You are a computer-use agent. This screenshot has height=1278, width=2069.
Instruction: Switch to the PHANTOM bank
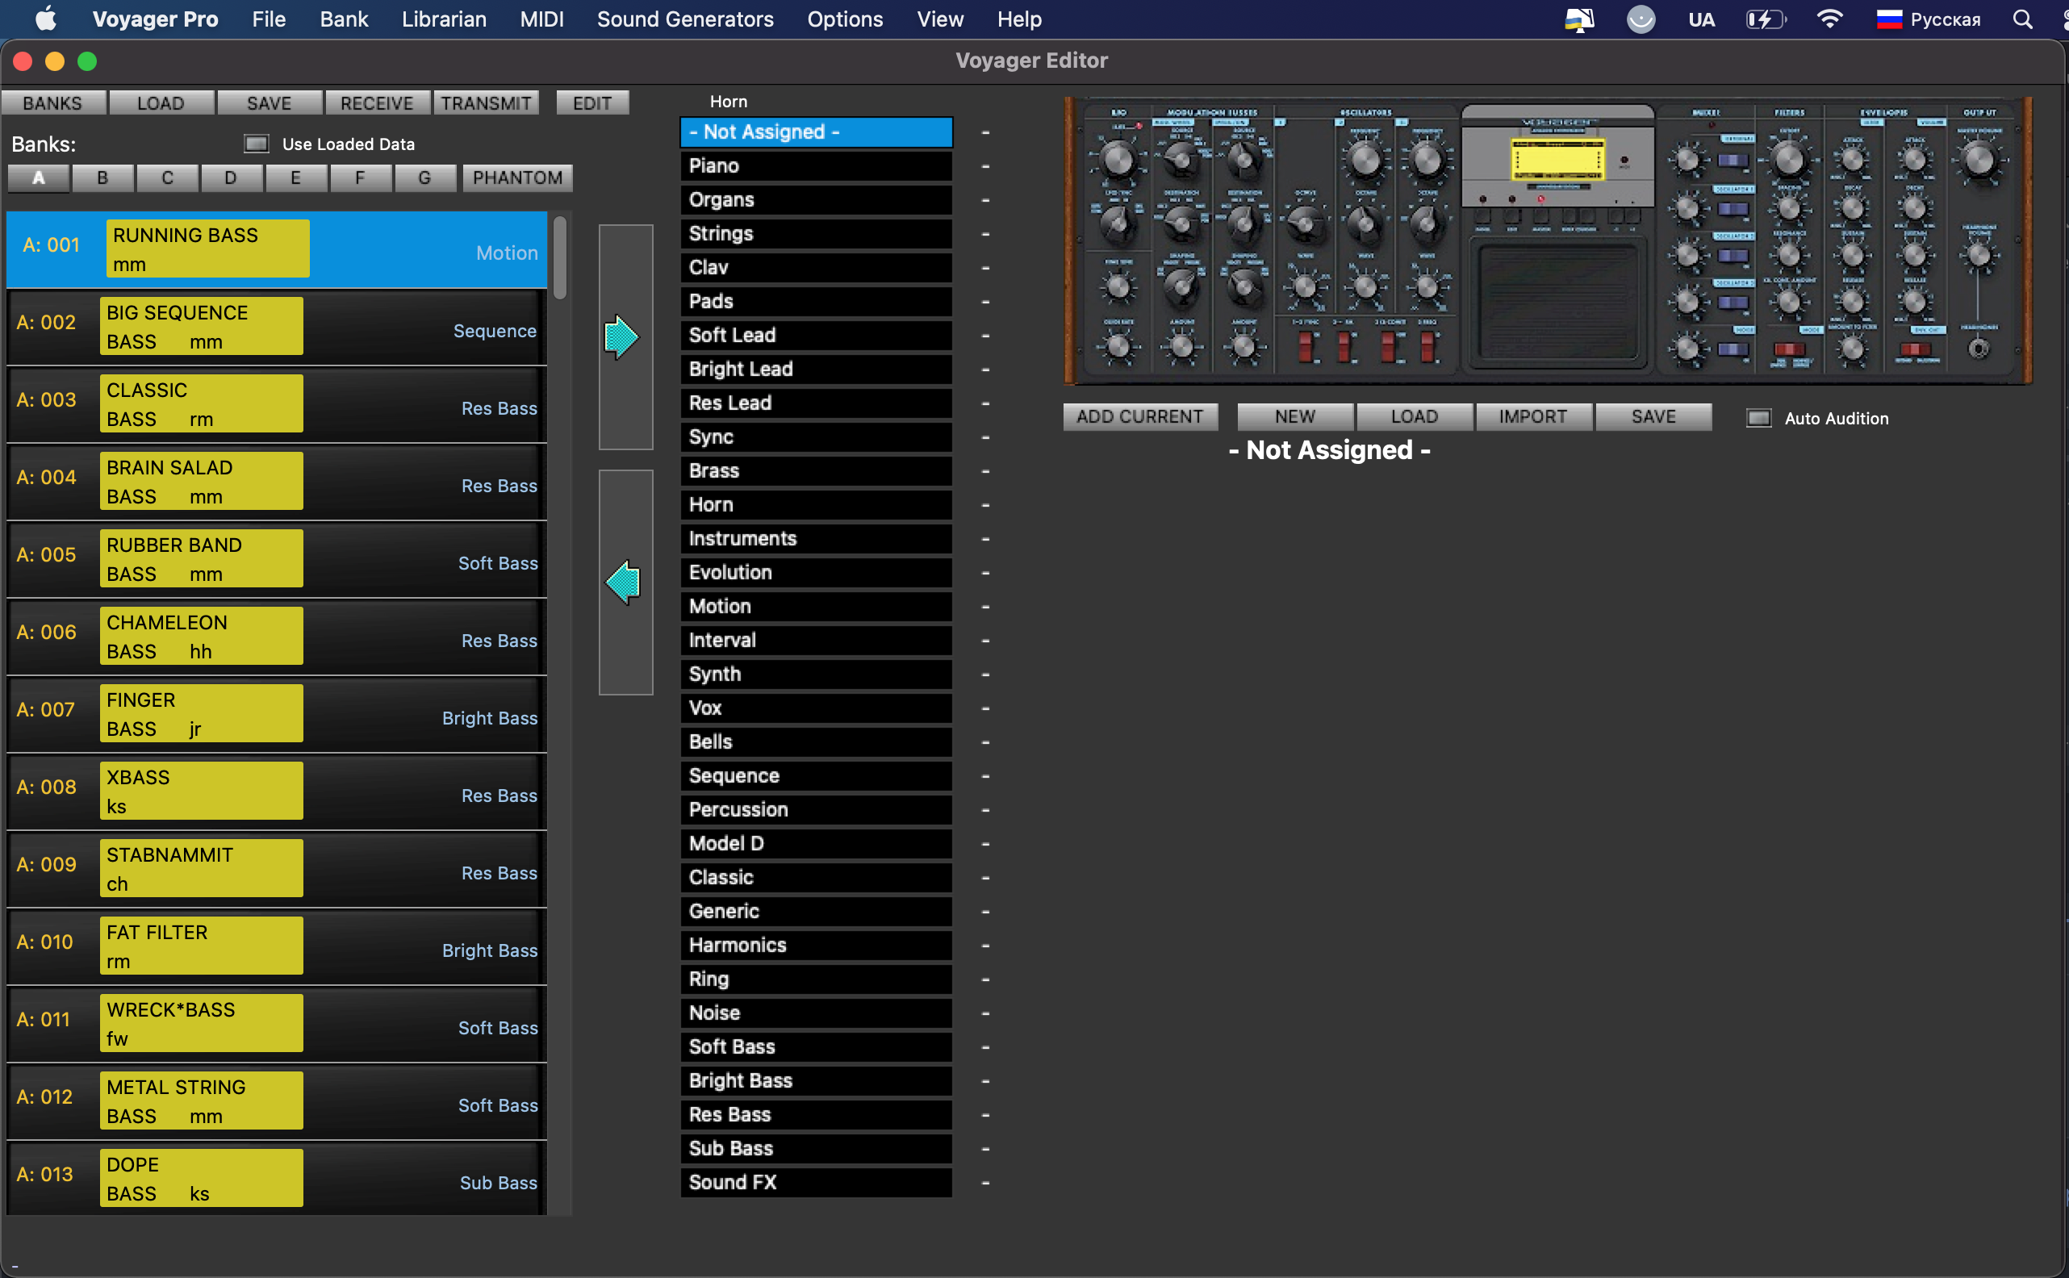[517, 177]
